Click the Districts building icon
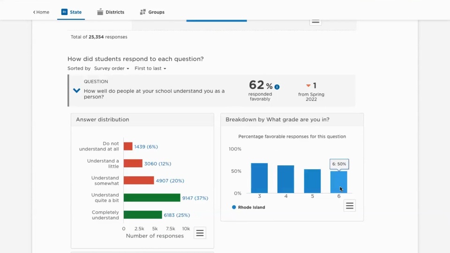 click(x=100, y=12)
